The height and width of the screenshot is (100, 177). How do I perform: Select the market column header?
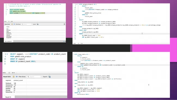(8, 27)
